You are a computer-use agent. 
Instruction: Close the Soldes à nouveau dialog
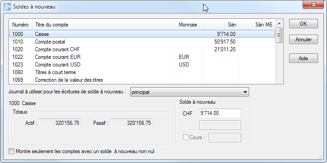(x=313, y=4)
